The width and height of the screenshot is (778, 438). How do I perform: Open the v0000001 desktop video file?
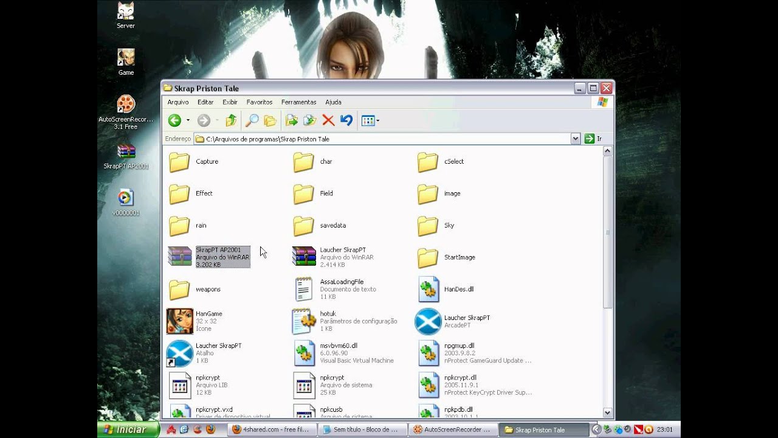pyautogui.click(x=126, y=203)
